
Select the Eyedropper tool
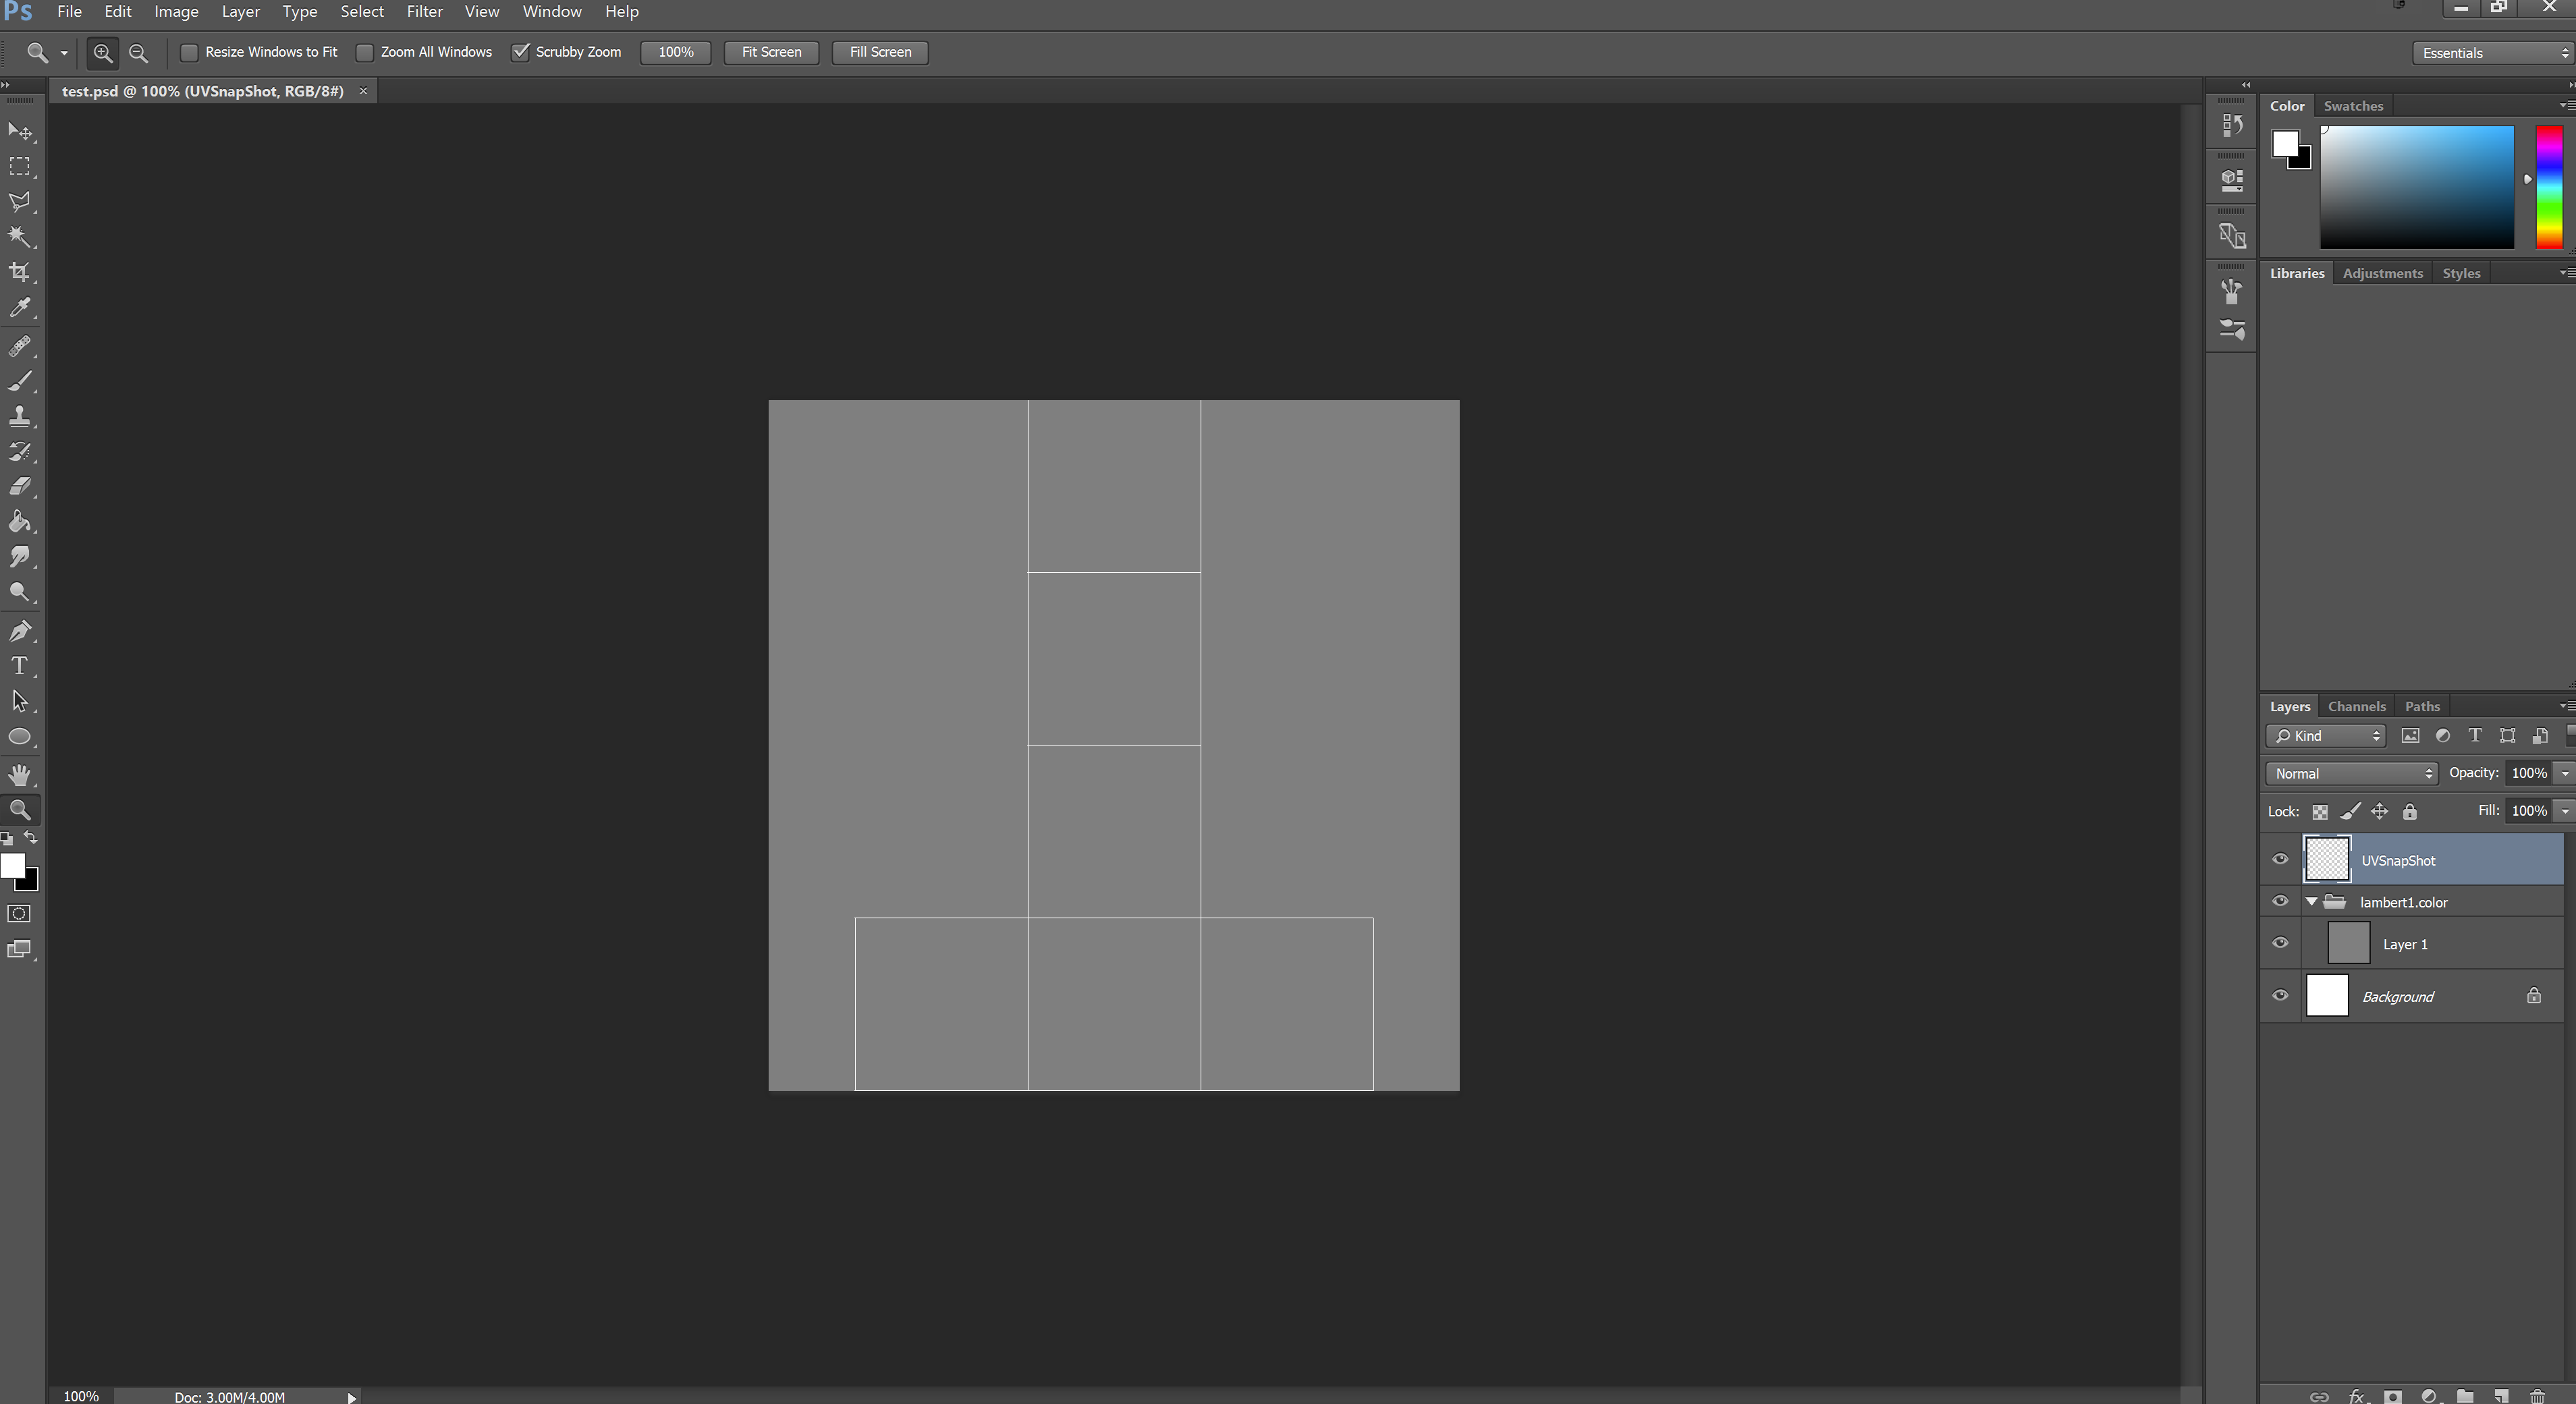pyautogui.click(x=19, y=308)
